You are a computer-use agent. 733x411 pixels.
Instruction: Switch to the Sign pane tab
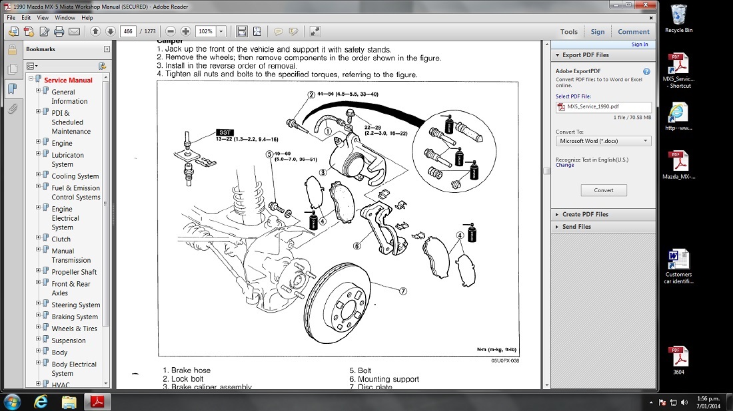click(598, 32)
